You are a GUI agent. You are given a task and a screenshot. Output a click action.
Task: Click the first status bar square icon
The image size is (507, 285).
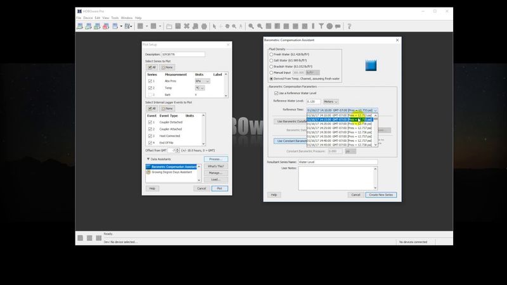point(80,238)
